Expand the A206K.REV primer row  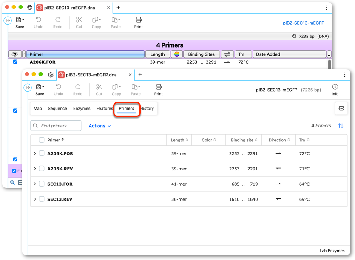35,169
